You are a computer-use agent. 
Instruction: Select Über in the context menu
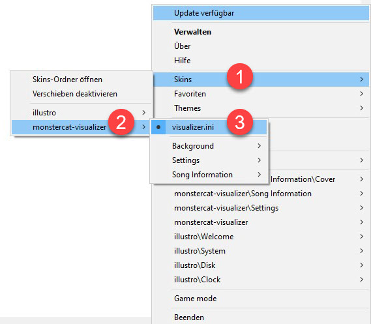pyautogui.click(x=261, y=46)
